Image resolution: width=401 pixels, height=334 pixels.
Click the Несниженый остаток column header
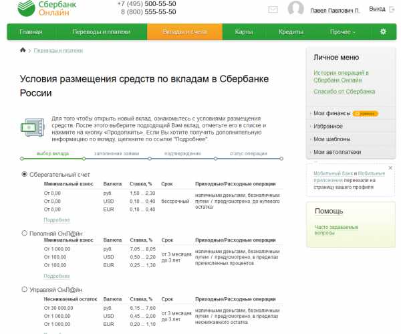coord(70,299)
